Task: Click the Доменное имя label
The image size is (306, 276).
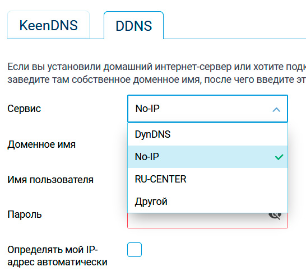Action: [41, 144]
